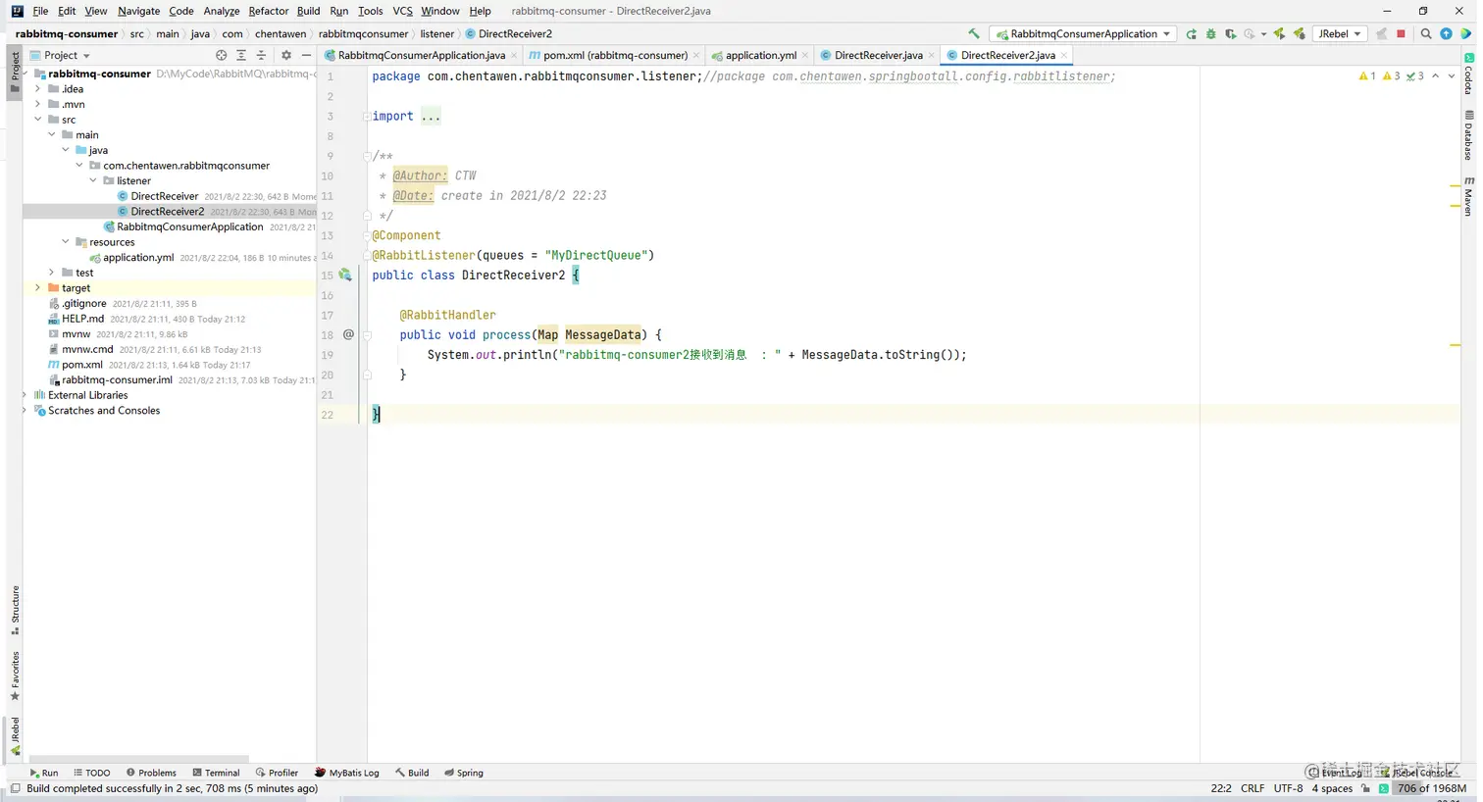Open the JRebel dropdown in toolbar
The width and height of the screenshot is (1483, 802).
[1339, 33]
